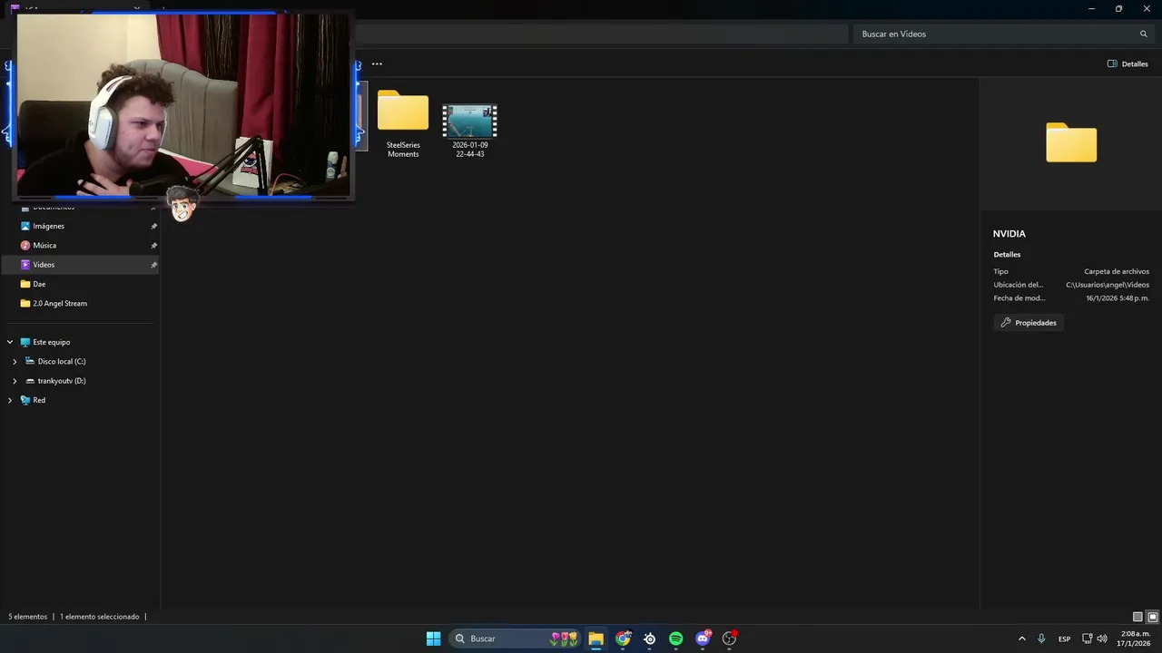Switch to large thumbnails view
Screen dimensions: 1162x653
pyautogui.click(x=1153, y=617)
